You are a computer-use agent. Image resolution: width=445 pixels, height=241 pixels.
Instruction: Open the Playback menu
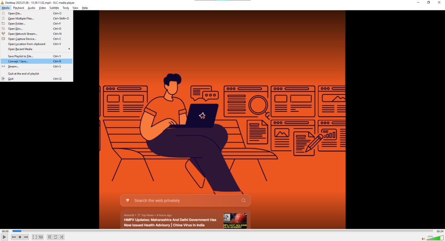click(x=18, y=8)
